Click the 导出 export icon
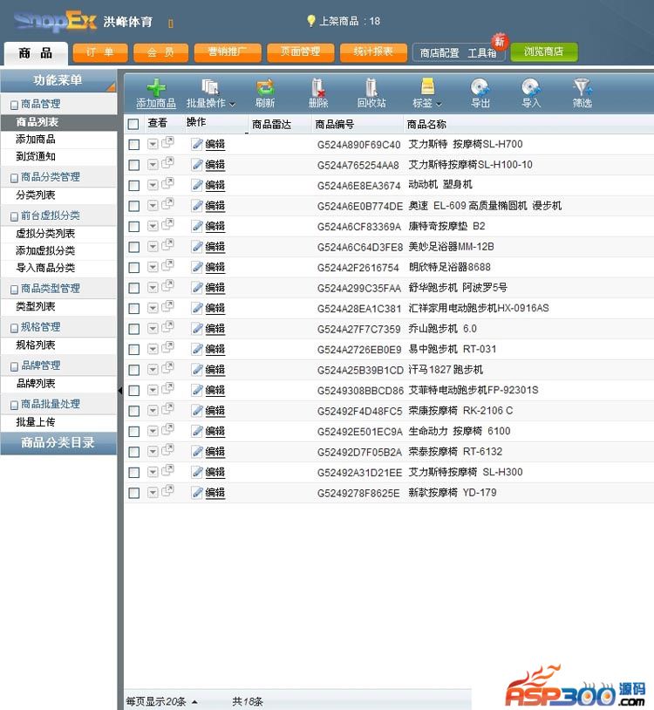The height and width of the screenshot is (710, 654). tap(480, 88)
